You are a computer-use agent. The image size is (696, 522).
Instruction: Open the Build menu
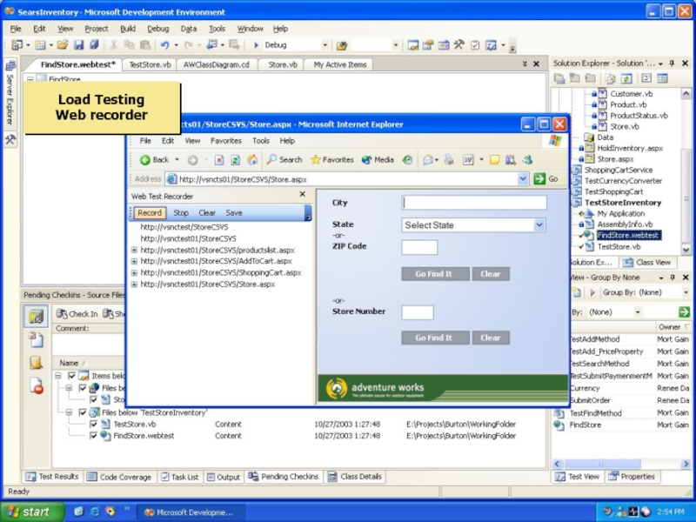128,29
